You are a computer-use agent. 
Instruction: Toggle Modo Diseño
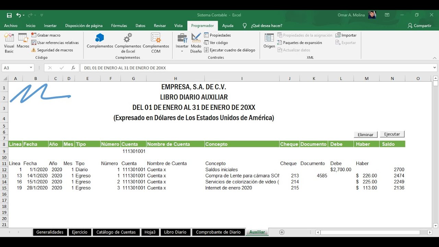point(196,43)
